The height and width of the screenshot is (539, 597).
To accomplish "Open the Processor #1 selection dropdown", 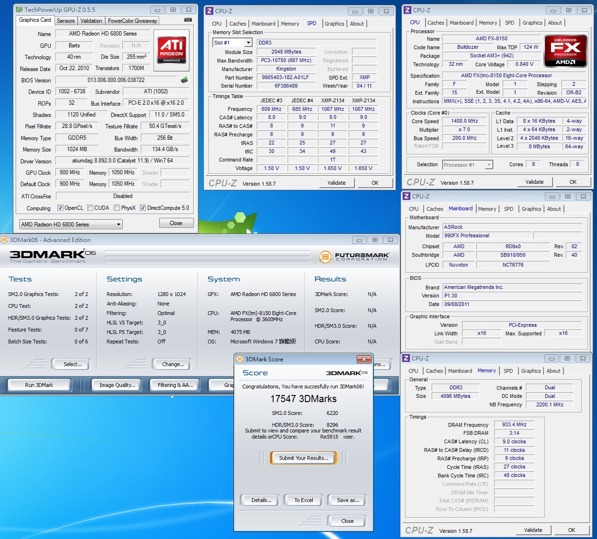I will click(468, 164).
